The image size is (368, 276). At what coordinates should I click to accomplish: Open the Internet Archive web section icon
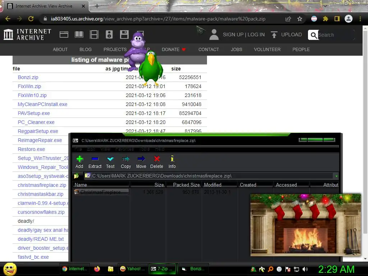(64, 34)
